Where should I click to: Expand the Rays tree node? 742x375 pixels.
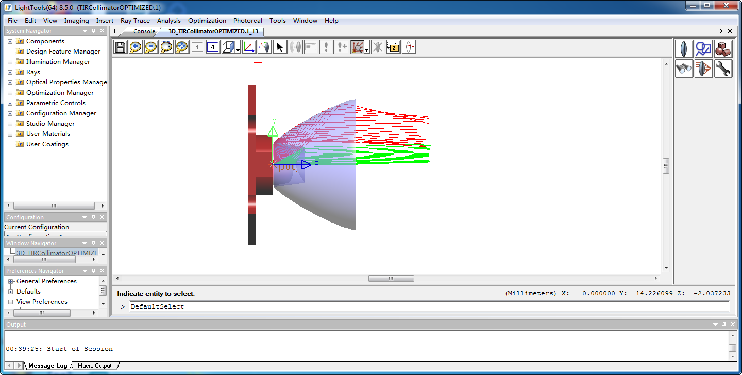coord(10,72)
